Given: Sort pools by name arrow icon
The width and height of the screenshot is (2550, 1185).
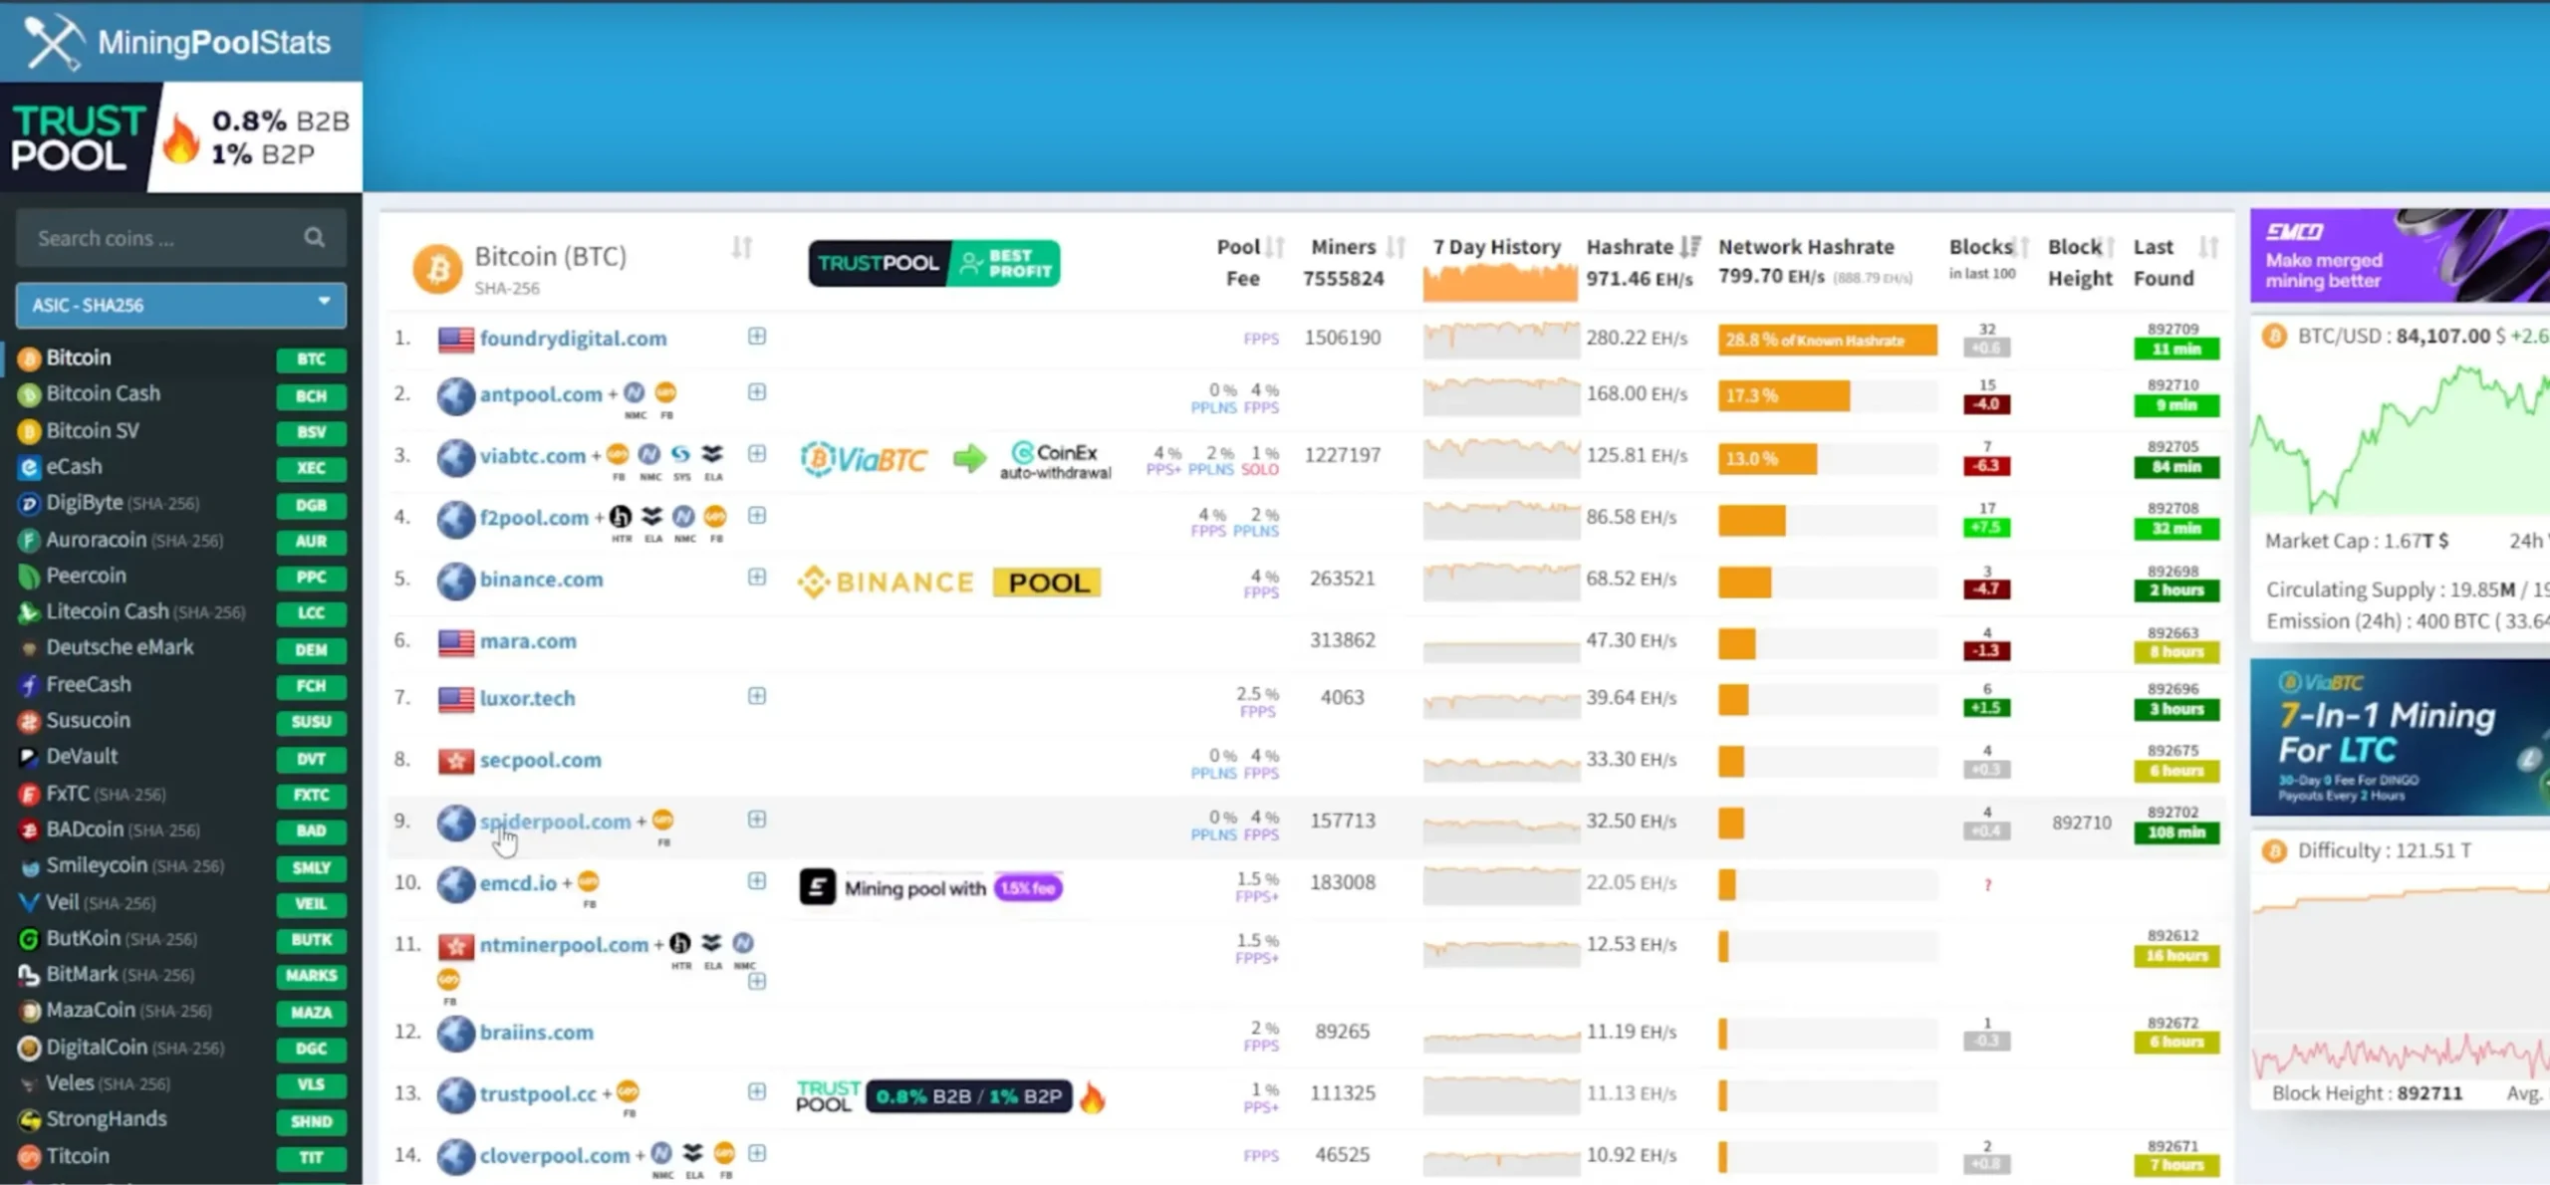Looking at the screenshot, I should point(742,247).
